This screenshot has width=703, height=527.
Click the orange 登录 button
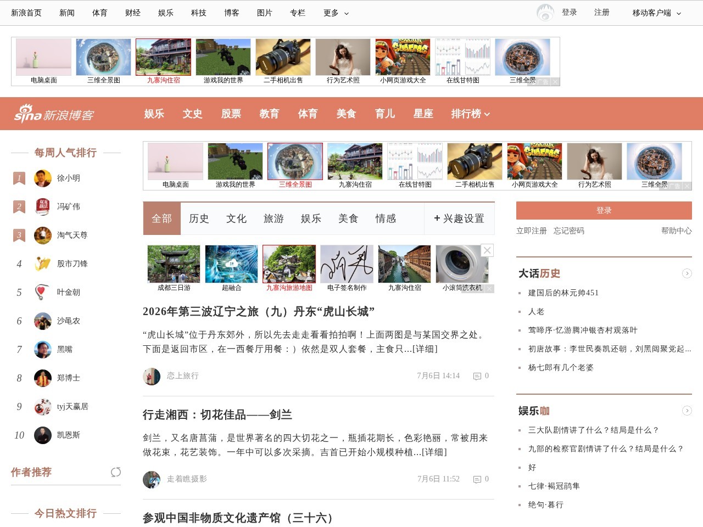(604, 210)
